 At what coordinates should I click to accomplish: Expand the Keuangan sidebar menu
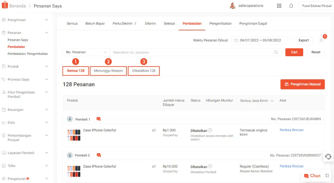click(47, 110)
